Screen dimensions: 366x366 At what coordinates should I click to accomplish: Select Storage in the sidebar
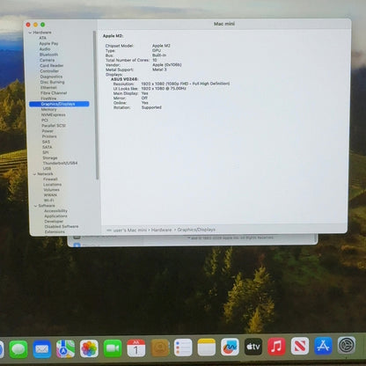pos(50,157)
